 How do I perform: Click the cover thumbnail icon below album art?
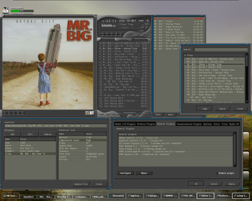tap(87, 113)
